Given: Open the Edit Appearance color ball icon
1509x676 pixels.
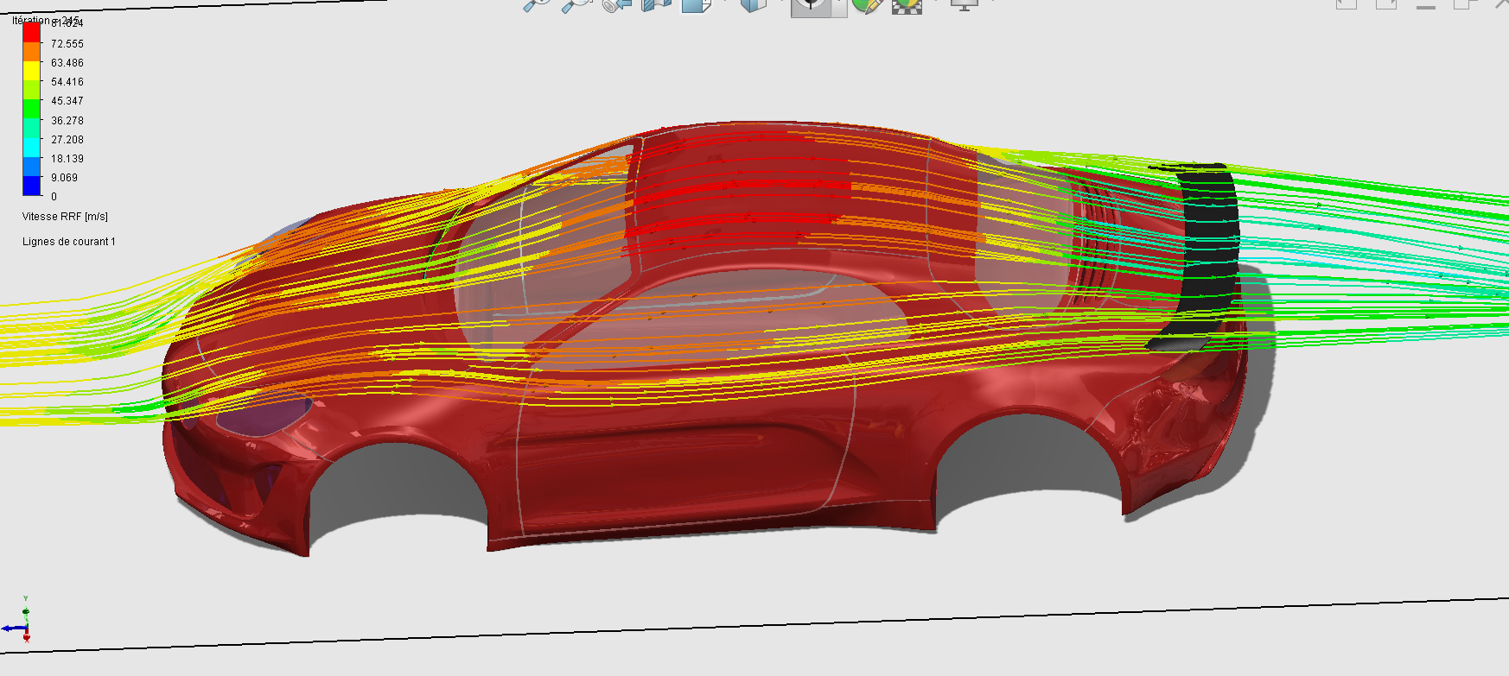Looking at the screenshot, I should pyautogui.click(x=867, y=5).
